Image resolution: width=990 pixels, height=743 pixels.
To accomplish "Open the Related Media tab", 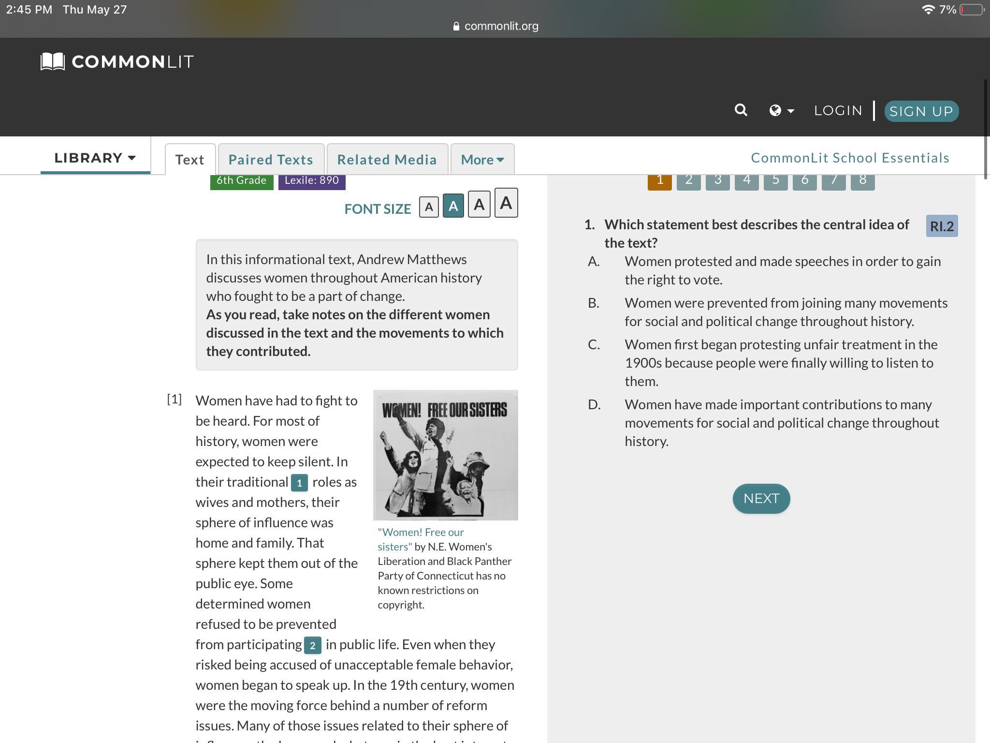I will click(x=387, y=160).
